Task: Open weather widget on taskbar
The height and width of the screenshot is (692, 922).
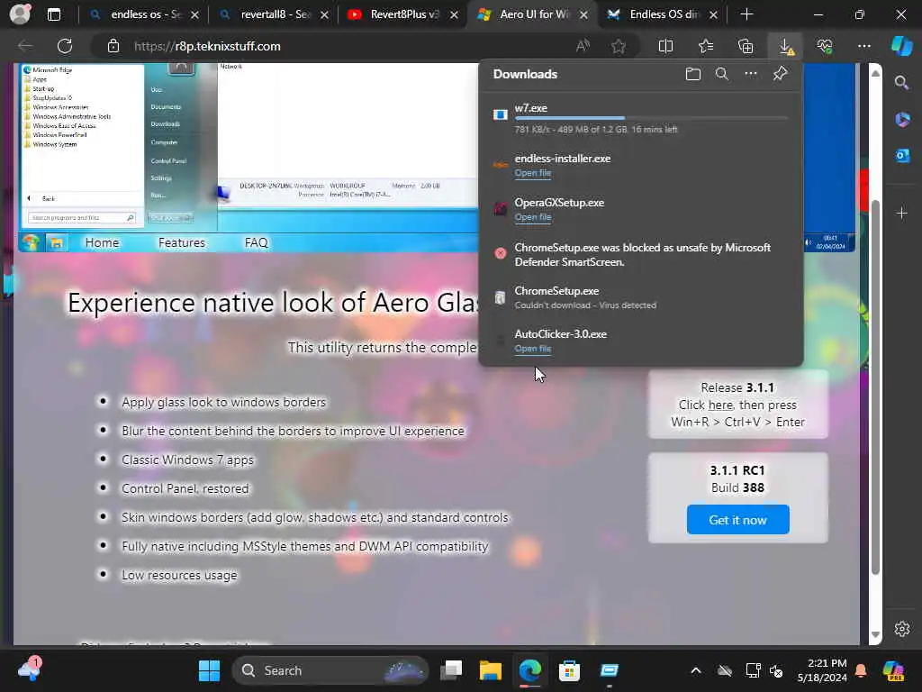Action: (30, 669)
